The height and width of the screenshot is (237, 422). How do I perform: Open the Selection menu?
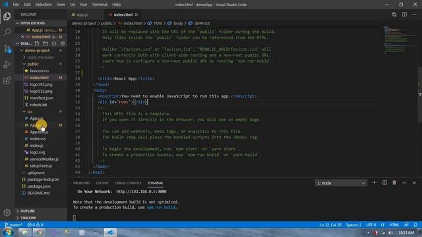[44, 5]
